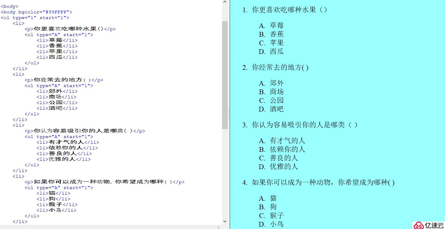Screen dimensions: 445x229
Task: Click the code line <li>善良的人</li>
Action: [64, 154]
